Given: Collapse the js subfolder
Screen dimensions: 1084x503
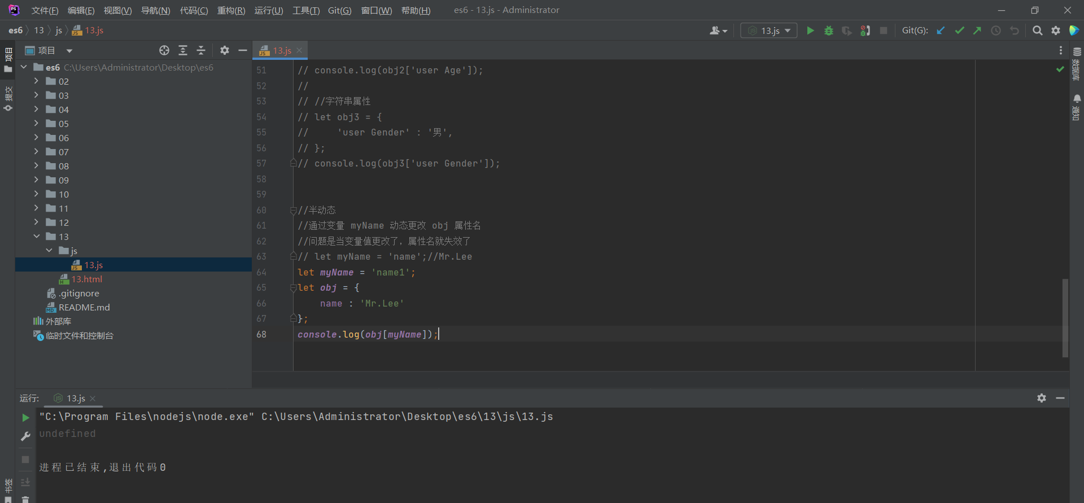Looking at the screenshot, I should coord(49,250).
